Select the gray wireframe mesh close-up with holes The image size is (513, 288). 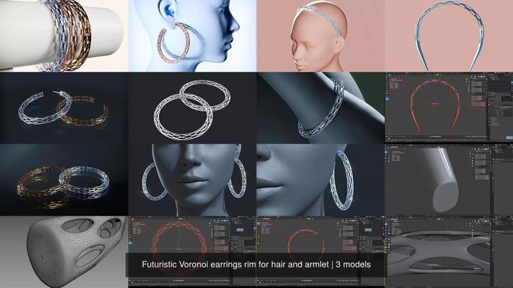(63, 252)
